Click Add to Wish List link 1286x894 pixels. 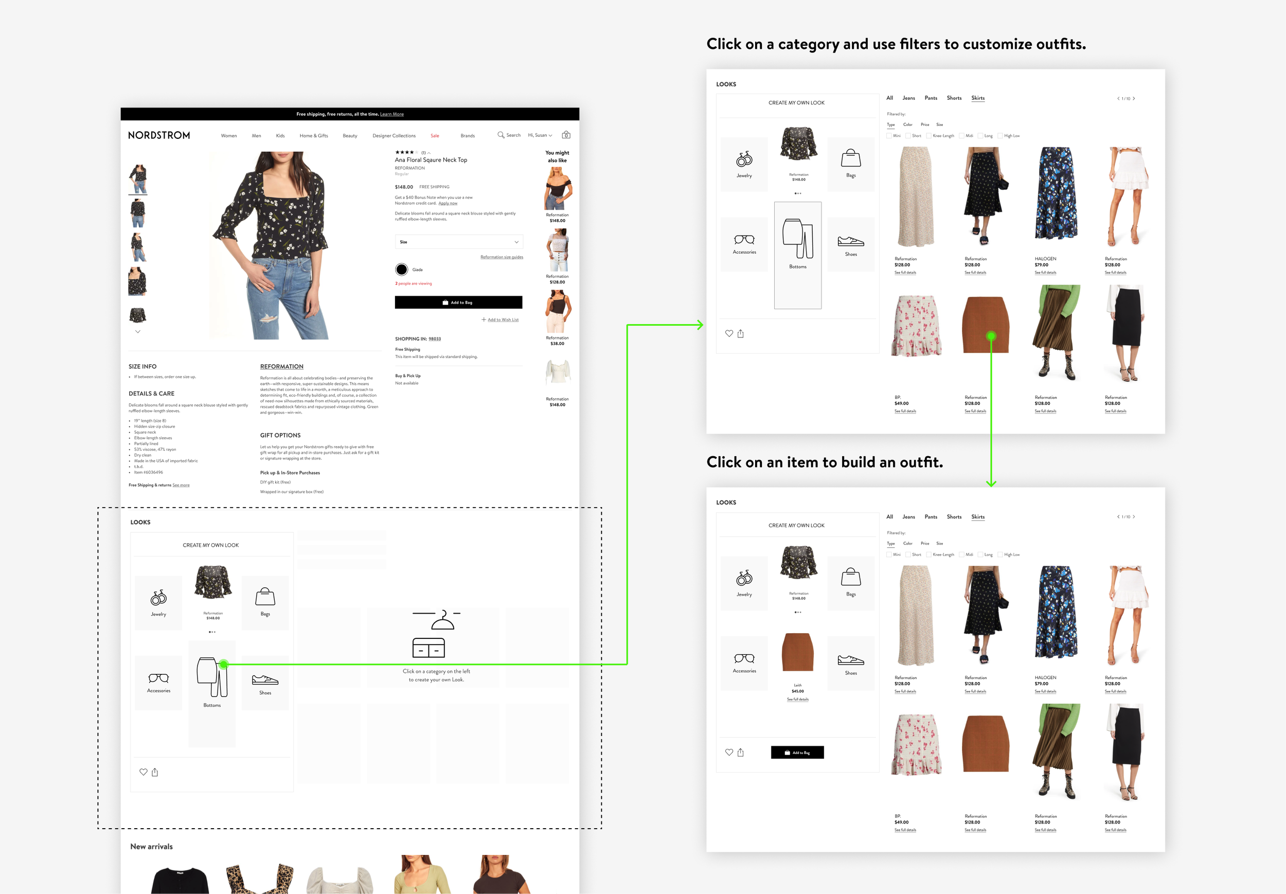[503, 320]
